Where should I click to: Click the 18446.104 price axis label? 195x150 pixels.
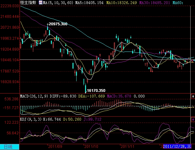coord(10,60)
